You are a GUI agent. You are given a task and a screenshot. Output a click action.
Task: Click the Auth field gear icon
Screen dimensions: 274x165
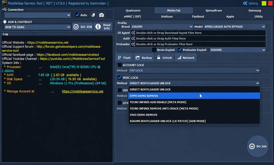pyautogui.click(x=133, y=38)
